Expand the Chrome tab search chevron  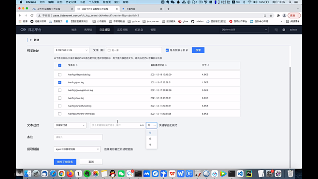point(298,9)
